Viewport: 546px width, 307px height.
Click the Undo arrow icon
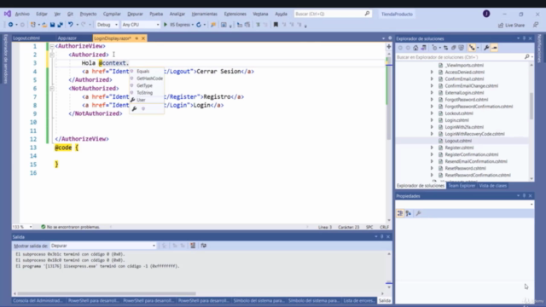click(71, 25)
